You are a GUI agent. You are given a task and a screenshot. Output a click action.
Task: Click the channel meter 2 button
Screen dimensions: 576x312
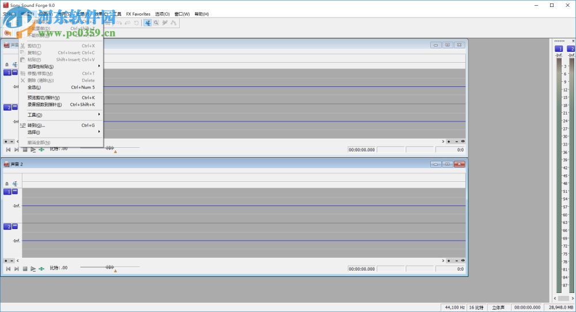(x=571, y=48)
